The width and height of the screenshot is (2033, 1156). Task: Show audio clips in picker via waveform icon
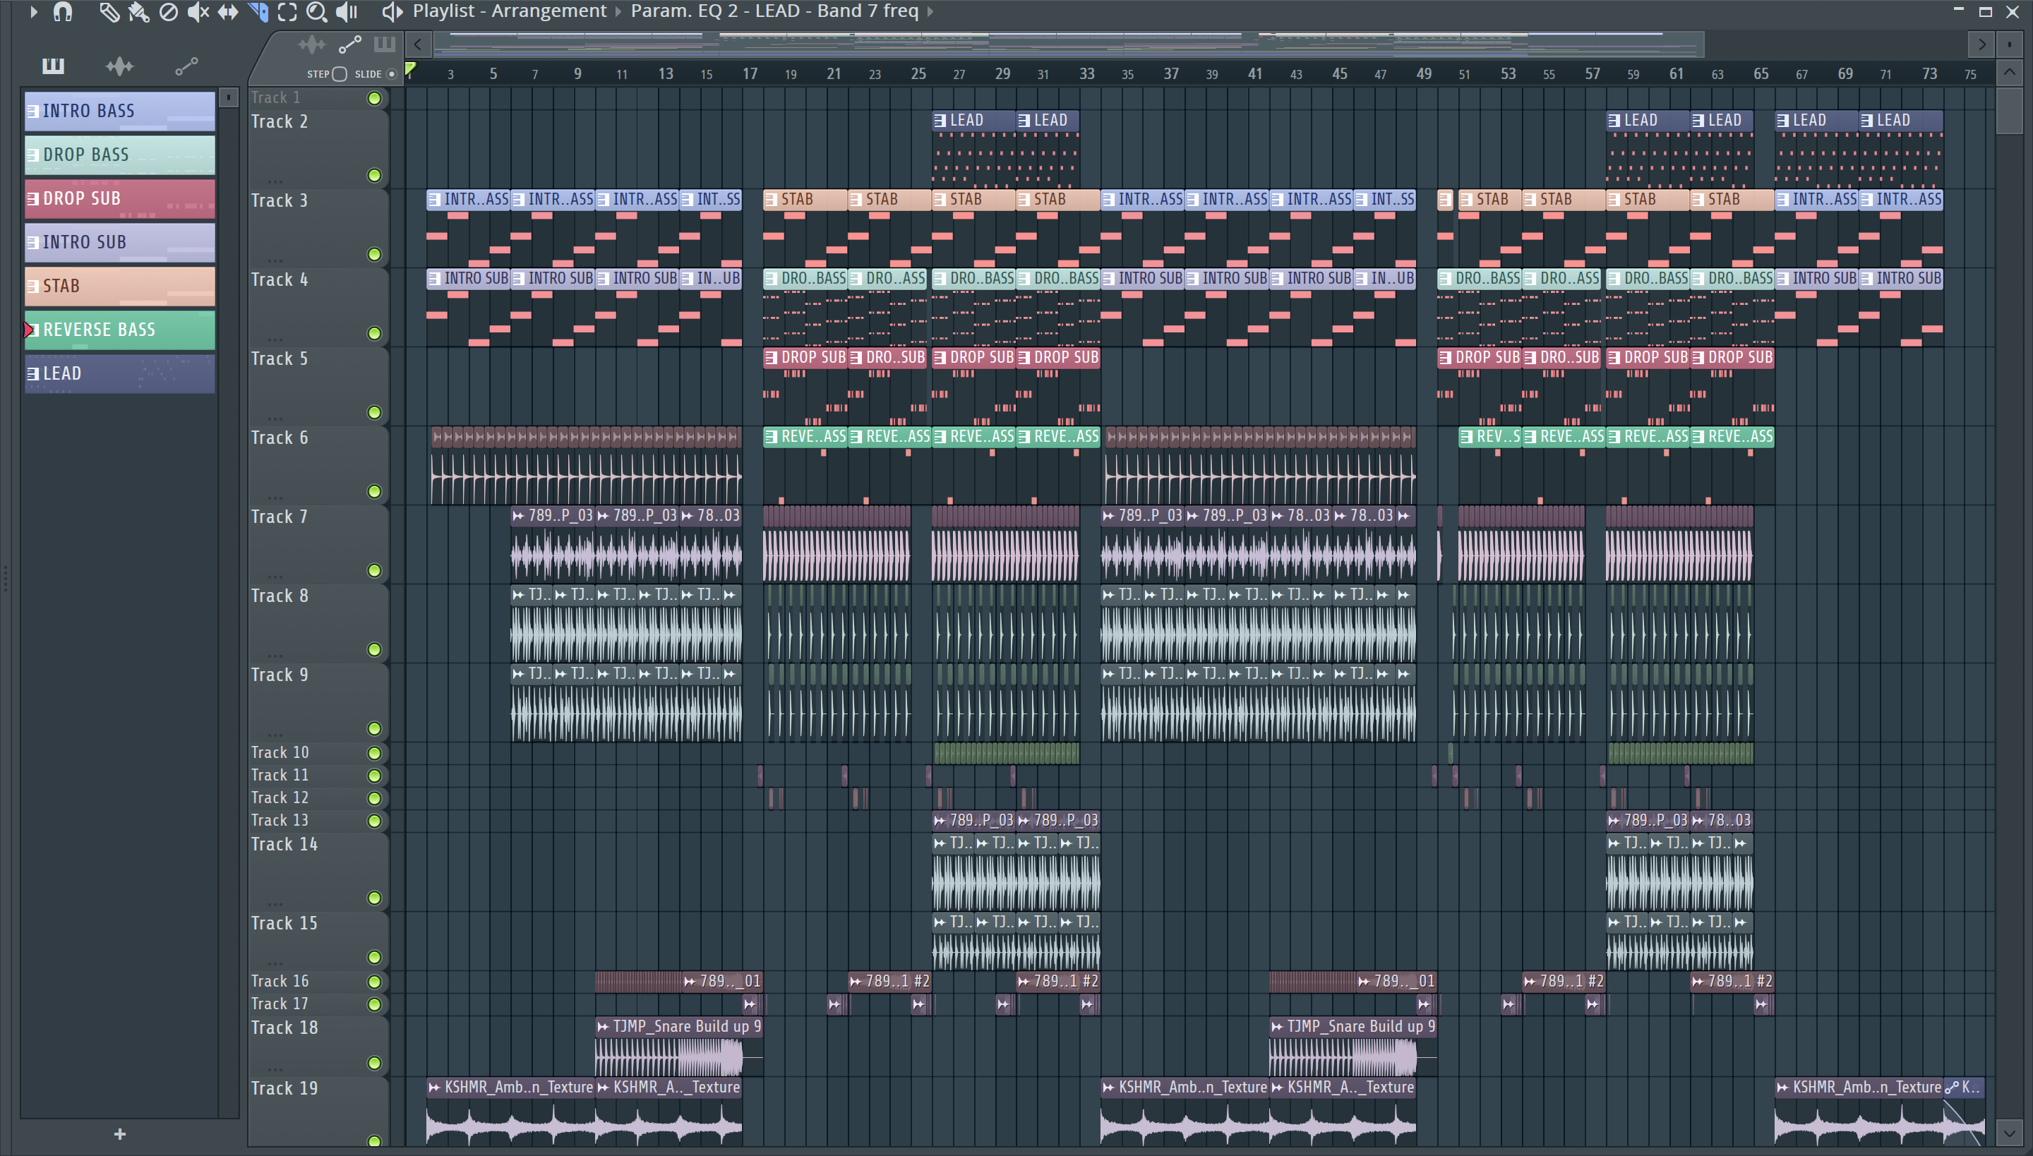[x=119, y=66]
